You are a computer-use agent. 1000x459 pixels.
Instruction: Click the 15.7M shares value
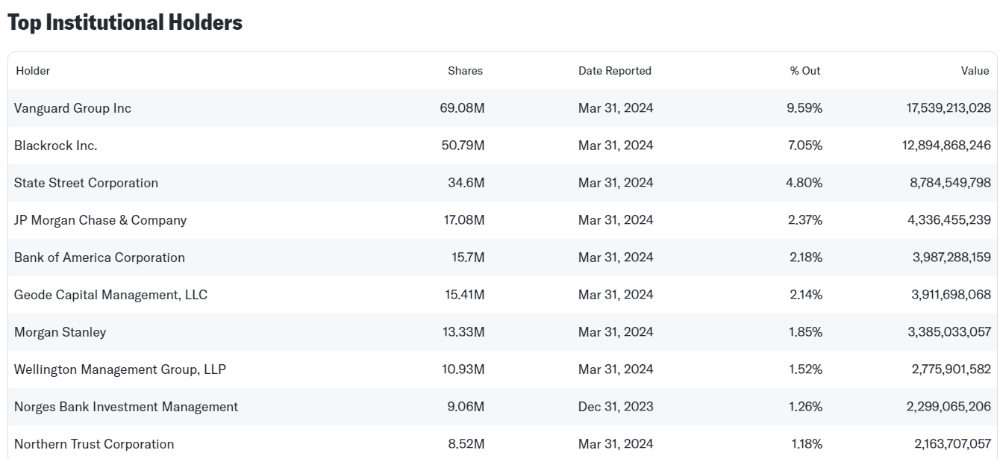(x=468, y=257)
